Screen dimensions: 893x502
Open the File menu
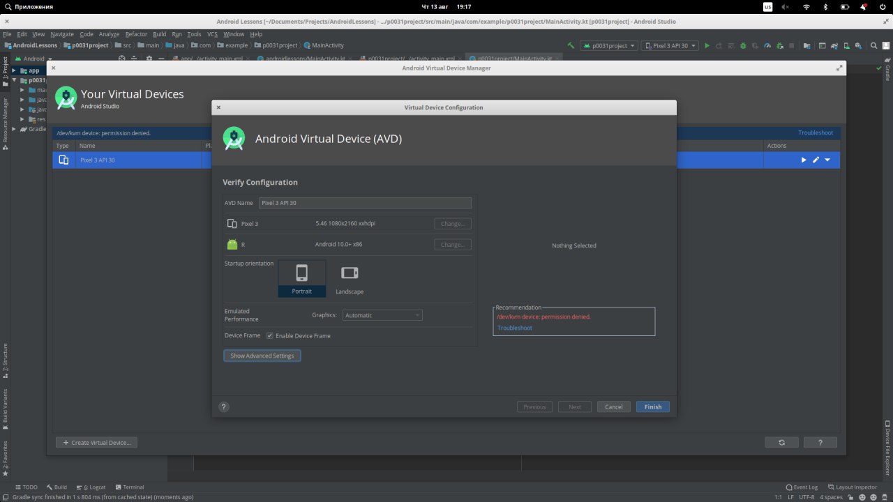click(8, 34)
